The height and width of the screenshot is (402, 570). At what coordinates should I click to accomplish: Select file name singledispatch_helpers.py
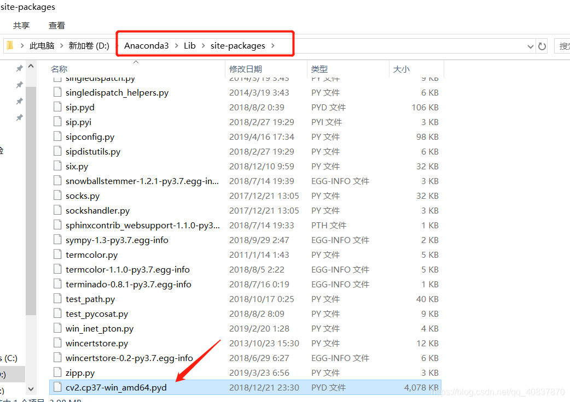(x=117, y=93)
